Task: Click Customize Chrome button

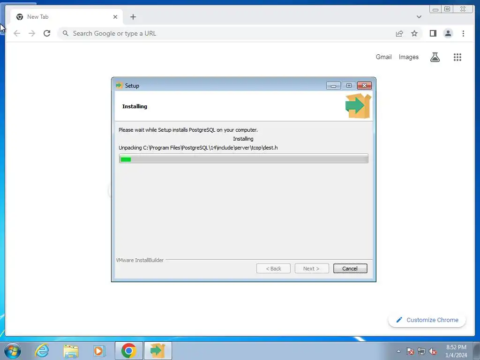Action: pyautogui.click(x=427, y=320)
